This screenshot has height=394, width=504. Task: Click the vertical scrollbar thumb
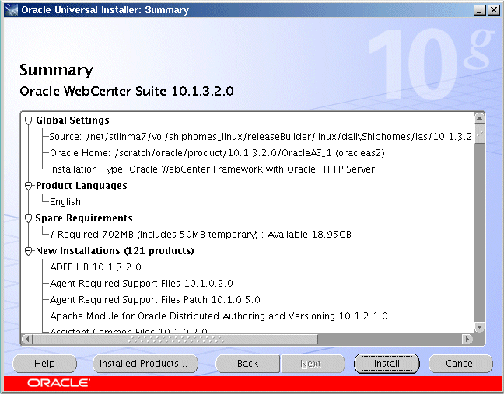479,134
